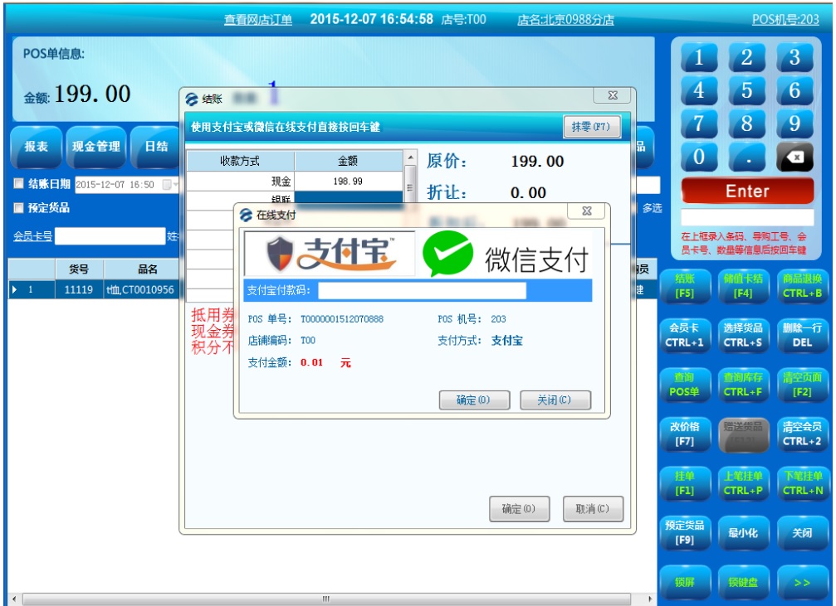The image size is (836, 606).
Task: Click 预定货品 [F9] button
Action: tap(685, 532)
